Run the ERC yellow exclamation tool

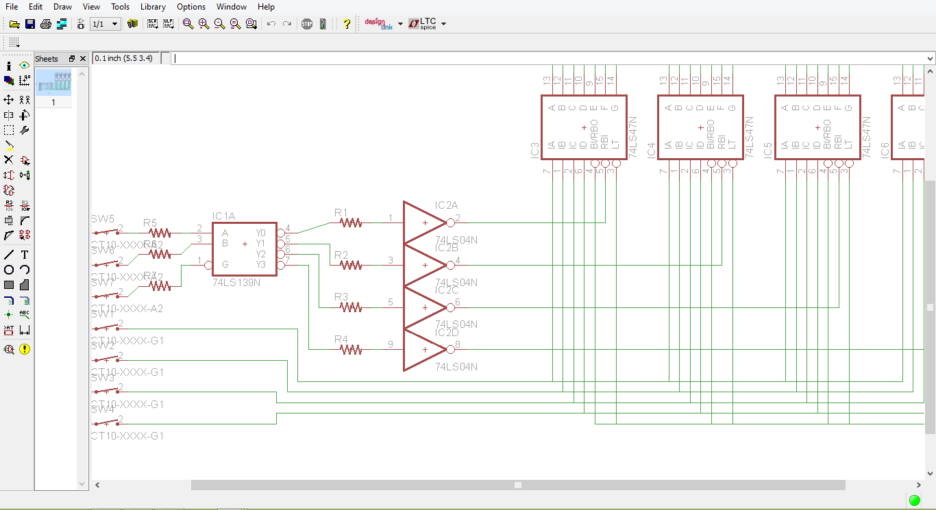(x=25, y=349)
